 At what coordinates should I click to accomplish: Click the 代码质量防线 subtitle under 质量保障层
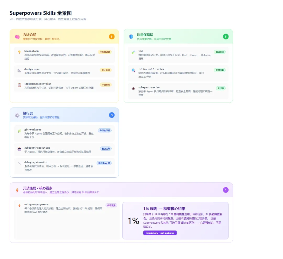(x=154, y=39)
